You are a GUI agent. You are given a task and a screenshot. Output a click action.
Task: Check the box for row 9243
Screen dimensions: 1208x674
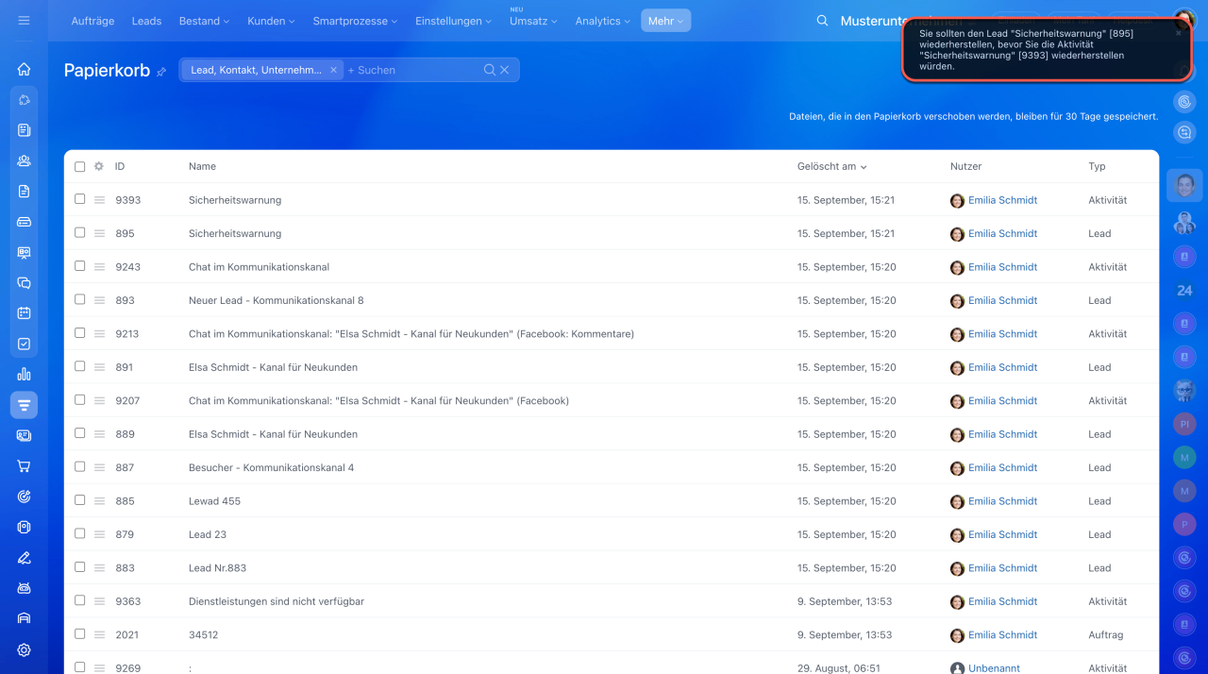click(79, 266)
